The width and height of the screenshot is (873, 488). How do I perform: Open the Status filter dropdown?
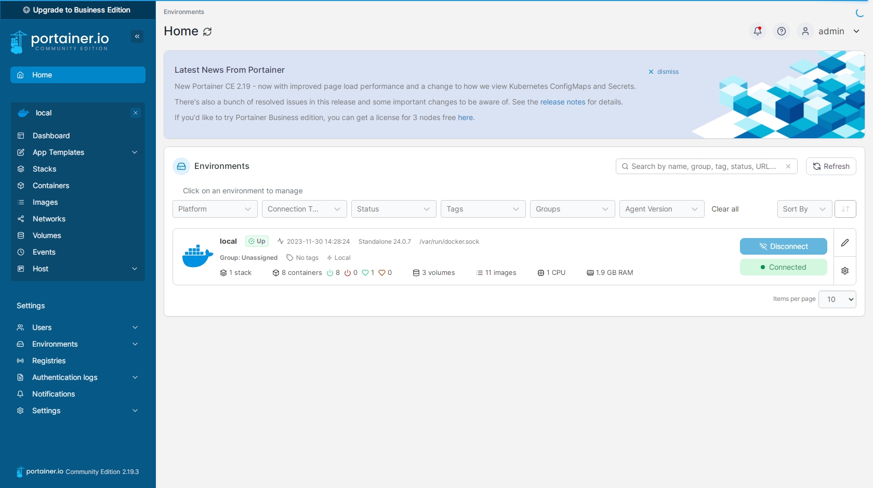point(394,209)
